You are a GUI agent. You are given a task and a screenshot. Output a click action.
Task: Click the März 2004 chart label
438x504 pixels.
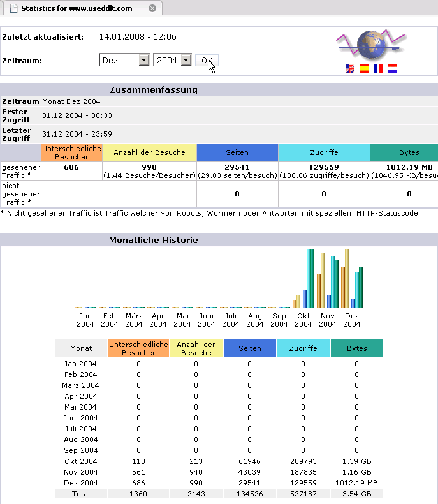pos(134,320)
